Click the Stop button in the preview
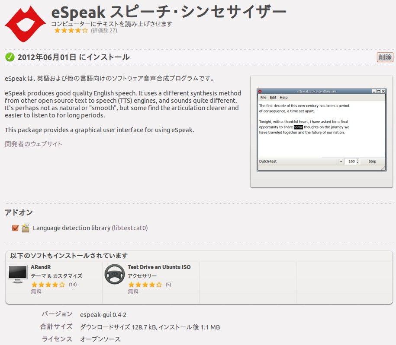Image resolution: width=396 pixels, height=345 pixels. click(x=372, y=161)
